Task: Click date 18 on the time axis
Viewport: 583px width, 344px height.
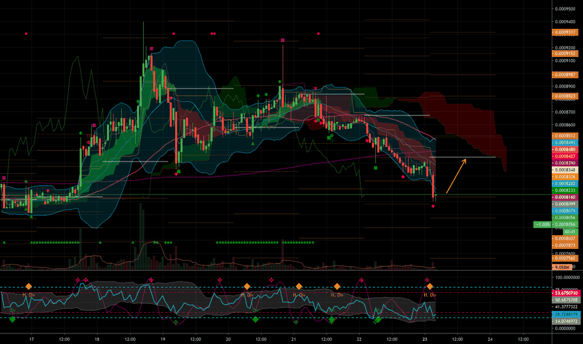Action: pos(97,339)
